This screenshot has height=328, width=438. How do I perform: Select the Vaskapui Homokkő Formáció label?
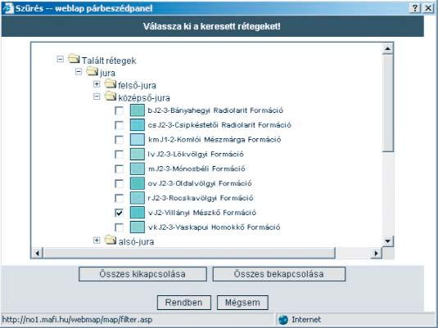coord(214,227)
